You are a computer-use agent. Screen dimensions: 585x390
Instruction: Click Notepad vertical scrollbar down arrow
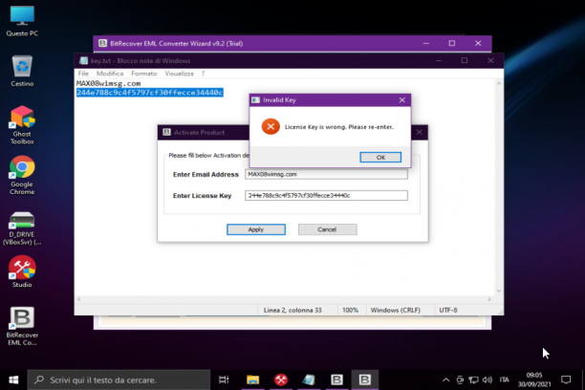pos(499,291)
